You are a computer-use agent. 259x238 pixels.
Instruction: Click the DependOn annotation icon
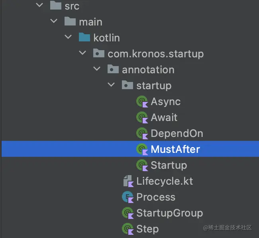pyautogui.click(x=142, y=133)
